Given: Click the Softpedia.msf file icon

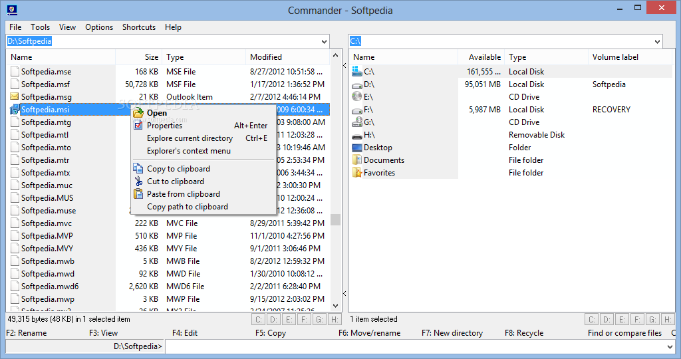Looking at the screenshot, I should pyautogui.click(x=15, y=84).
